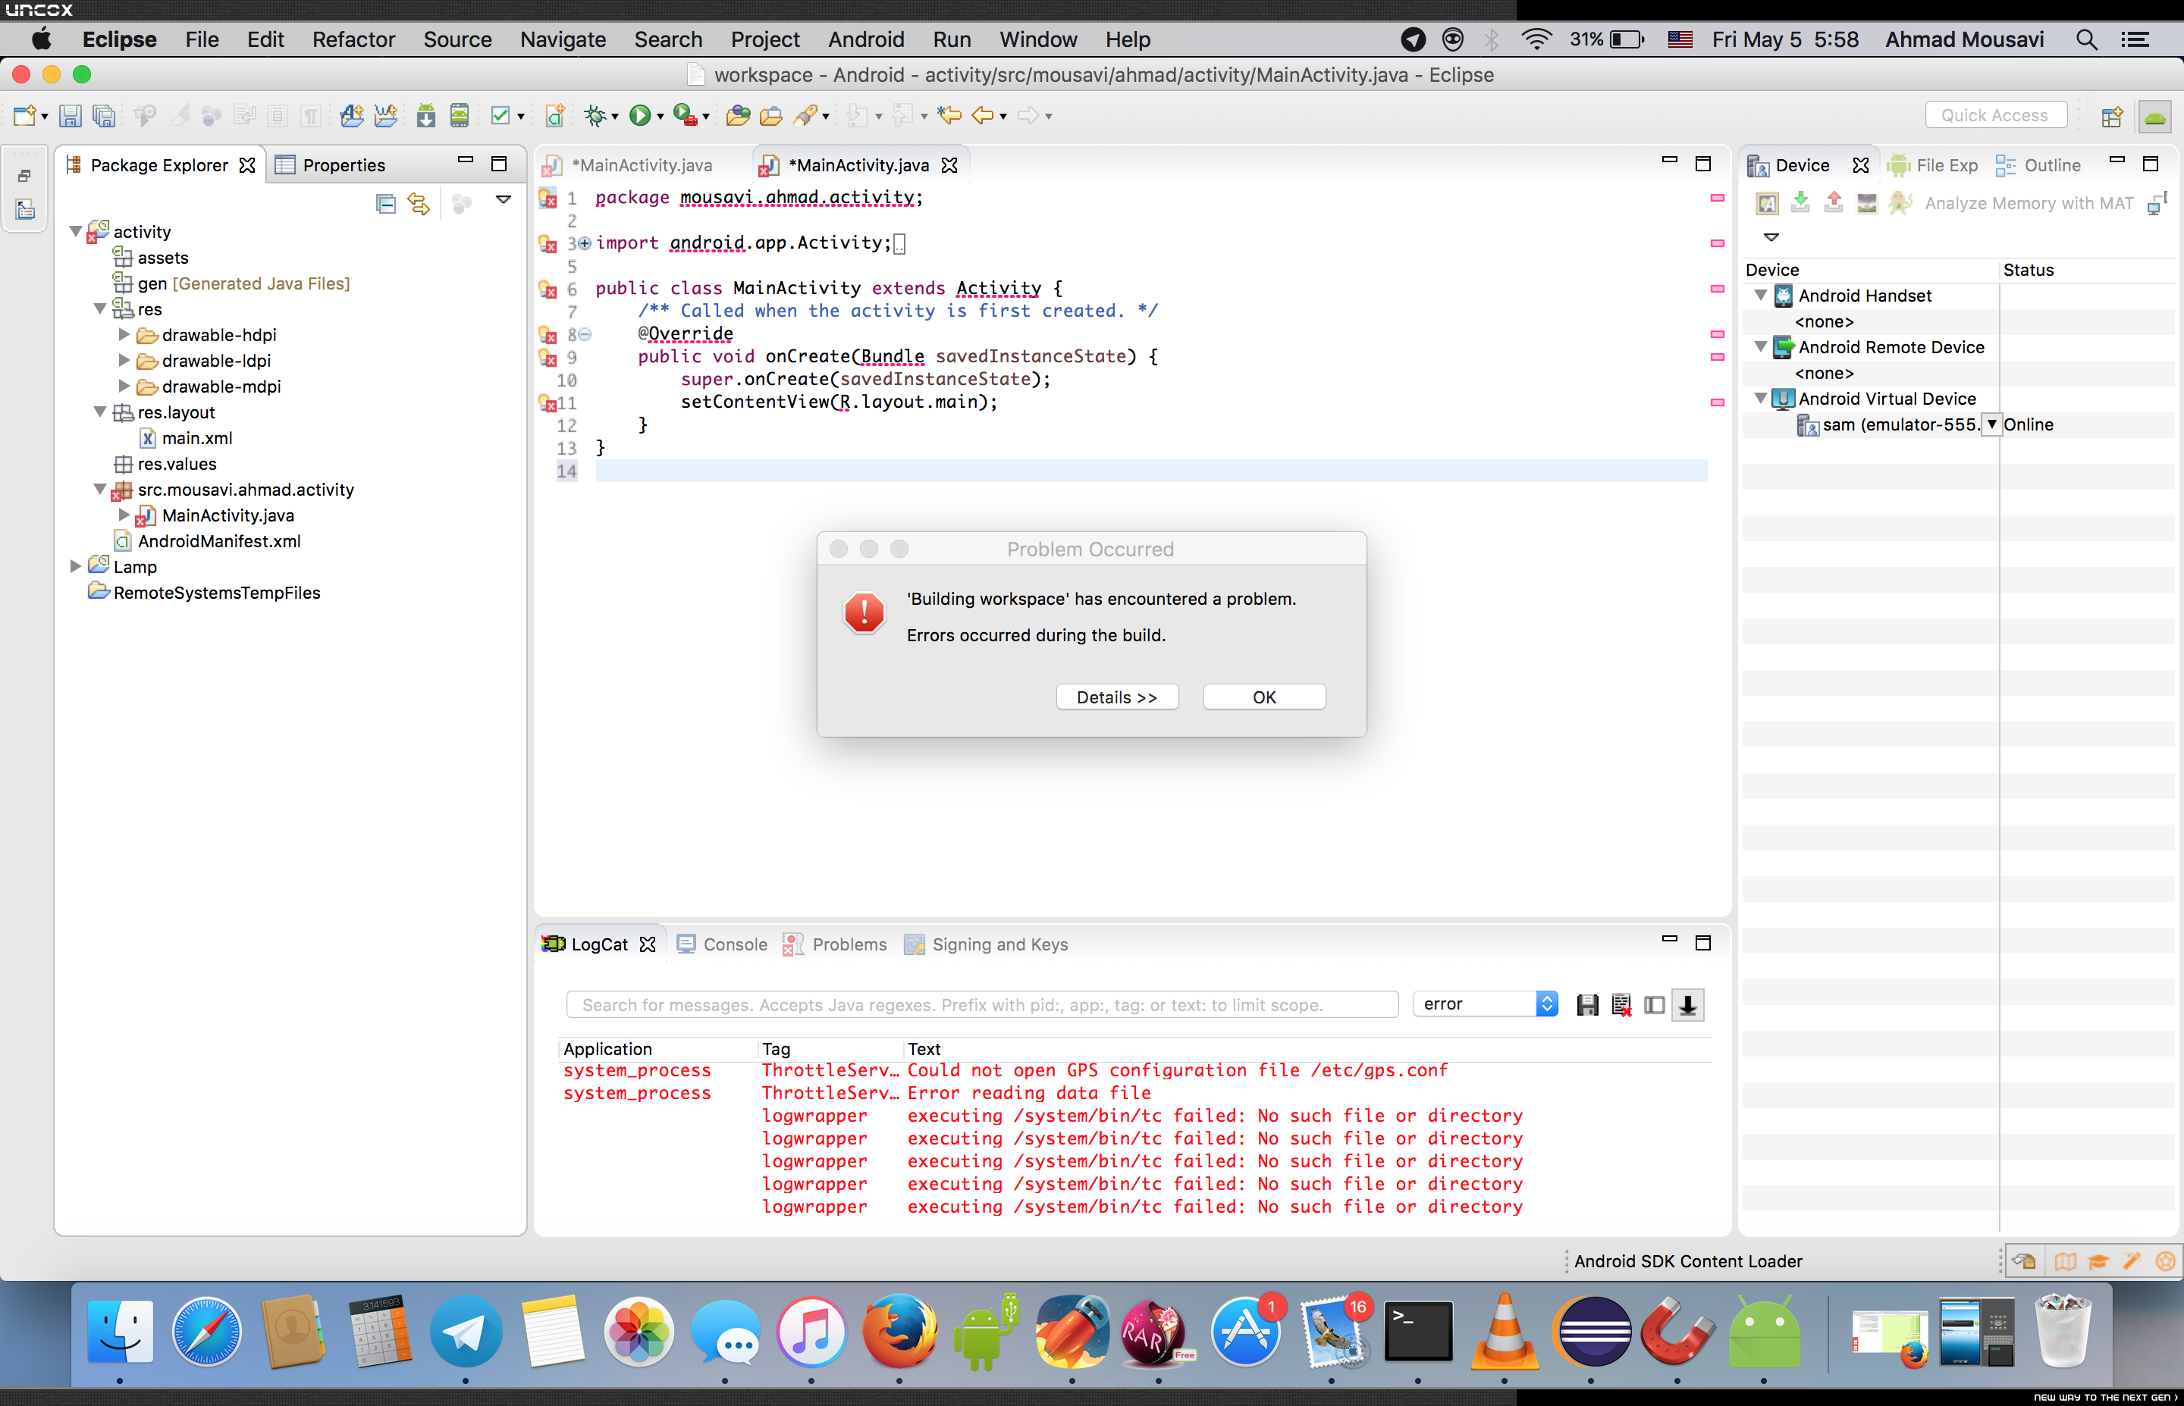This screenshot has width=2184, height=1406.
Task: Click the Clear Log icon in LogCat
Action: (x=1621, y=1005)
